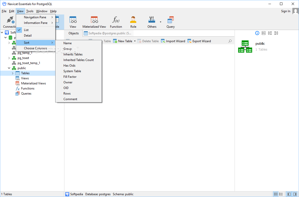Show the DDL information icon
This screenshot has height=197, width=299.
tap(264, 33)
